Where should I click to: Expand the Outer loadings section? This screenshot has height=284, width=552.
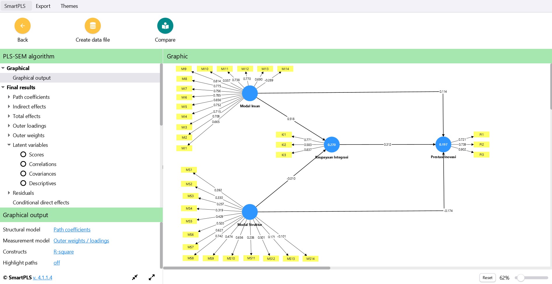(9, 126)
